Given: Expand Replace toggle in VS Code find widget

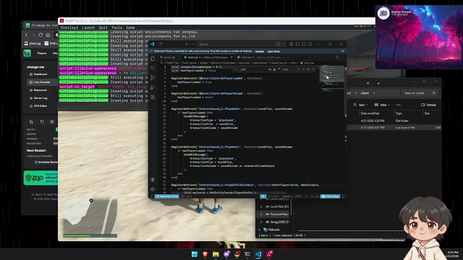Looking at the screenshot, I should (x=235, y=69).
